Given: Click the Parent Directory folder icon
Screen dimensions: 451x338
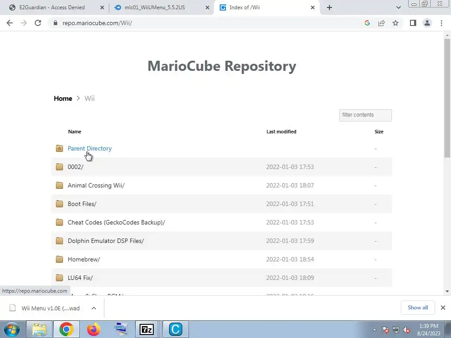Looking at the screenshot, I should tap(59, 148).
